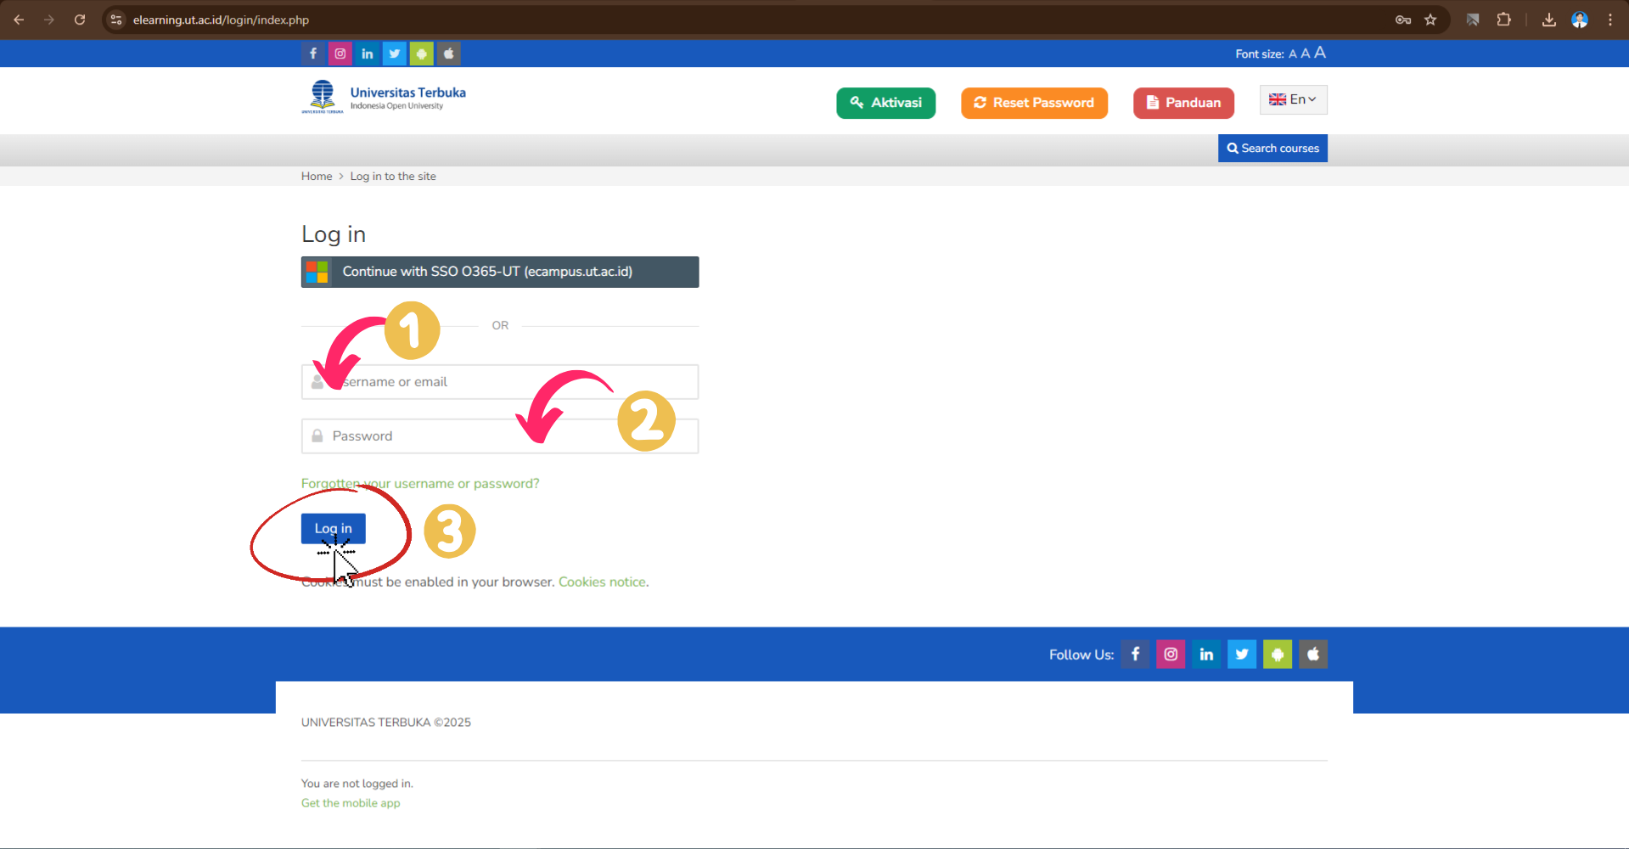Click the orange Reset Password button
1629x849 pixels.
point(1034,103)
